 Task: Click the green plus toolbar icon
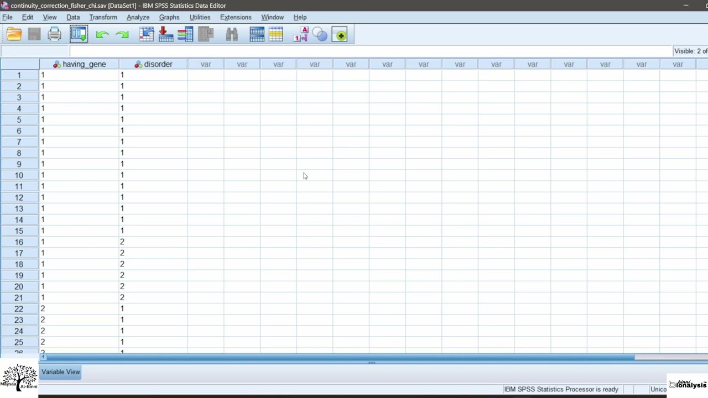[340, 35]
